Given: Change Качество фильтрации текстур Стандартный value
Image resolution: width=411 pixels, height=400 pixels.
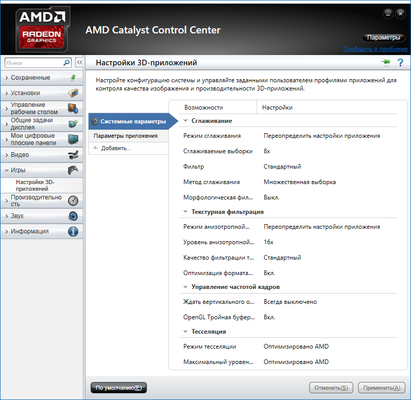Looking at the screenshot, I should point(282,258).
